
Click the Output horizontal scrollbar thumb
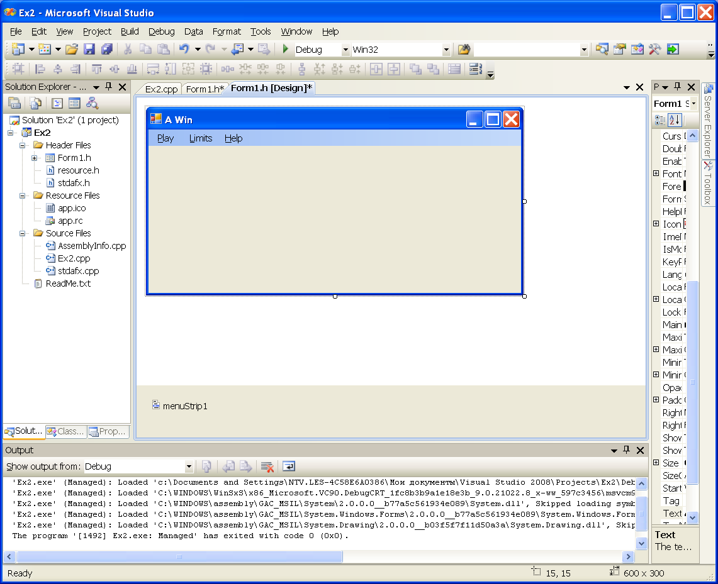tap(179, 556)
